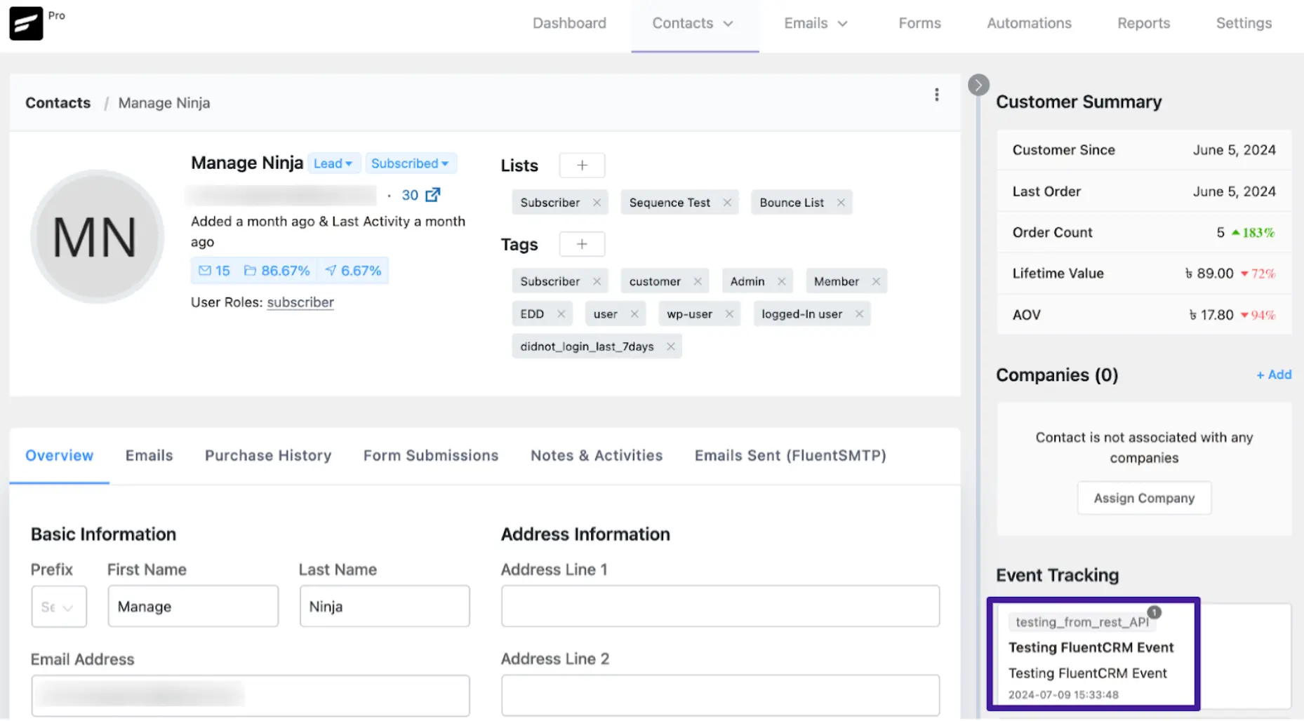The height and width of the screenshot is (721, 1304).
Task: Select the Overview tab
Action: [x=60, y=456]
